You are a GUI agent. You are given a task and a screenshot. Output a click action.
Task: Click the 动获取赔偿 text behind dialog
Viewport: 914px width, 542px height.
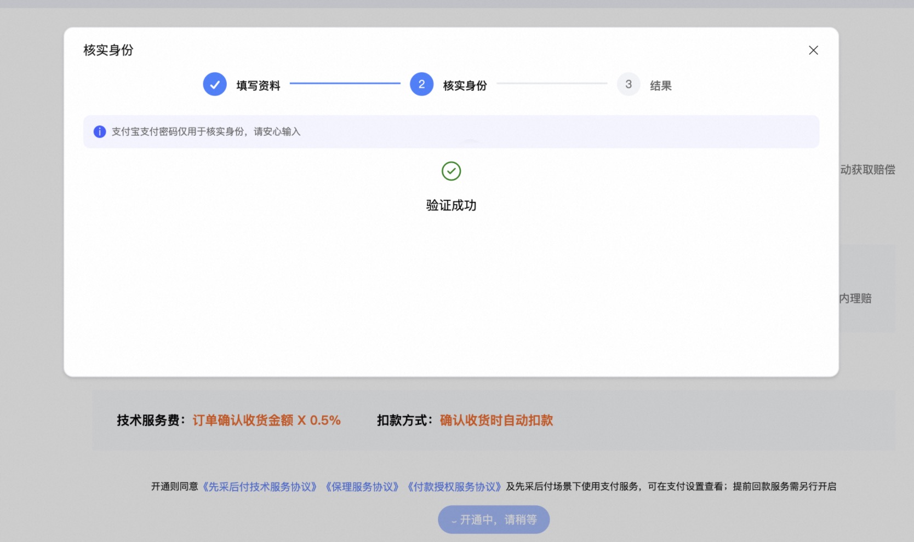(867, 170)
